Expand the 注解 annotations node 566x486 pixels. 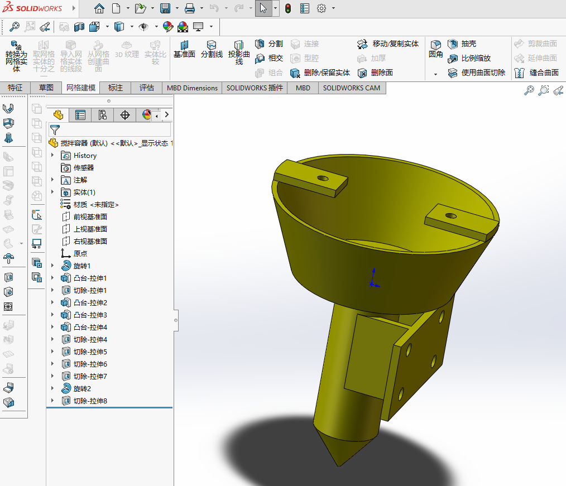tap(52, 180)
